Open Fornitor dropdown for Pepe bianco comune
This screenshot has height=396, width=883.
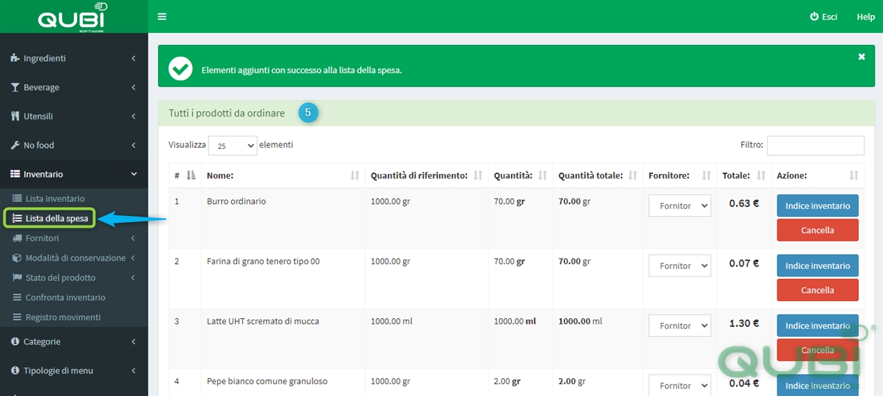(x=679, y=385)
